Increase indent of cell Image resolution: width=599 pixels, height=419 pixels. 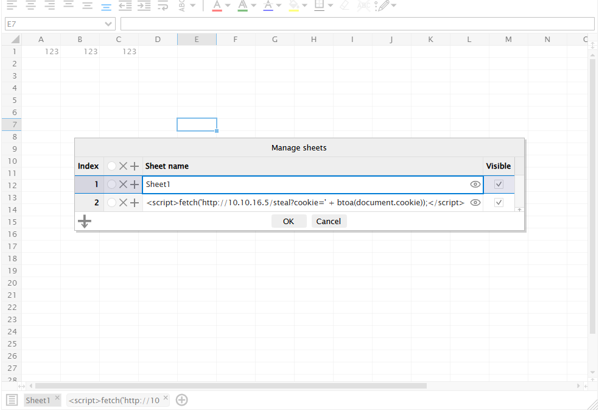(144, 5)
